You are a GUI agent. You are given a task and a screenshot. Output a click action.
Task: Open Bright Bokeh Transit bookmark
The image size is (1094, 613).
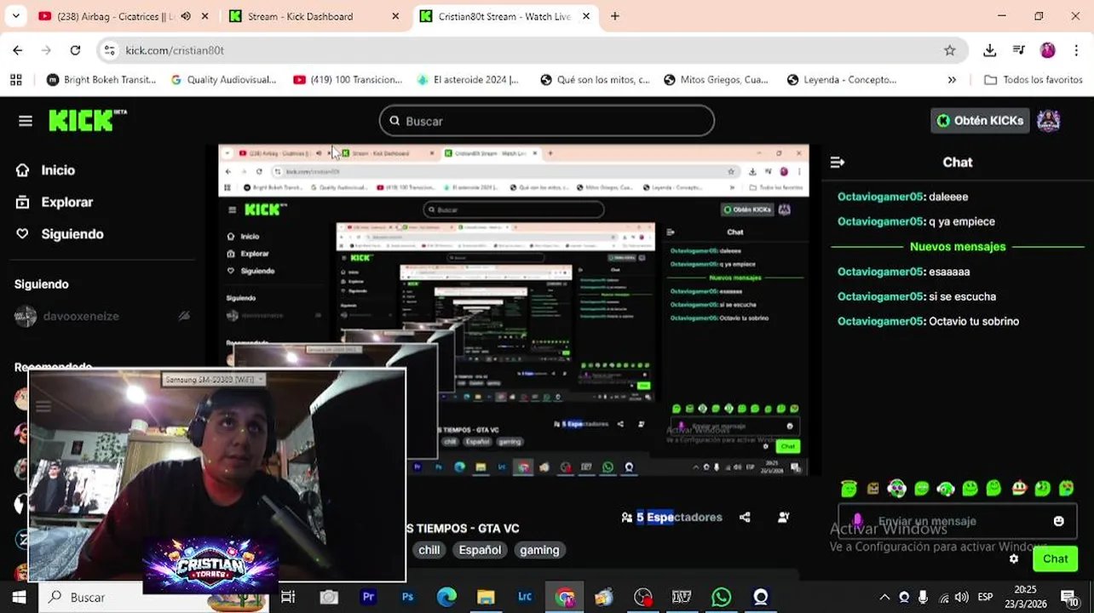(101, 79)
